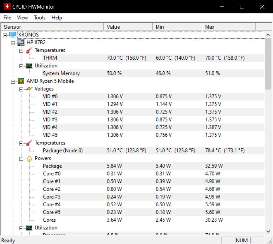Viewport: 273px width, 244px height.
Task: Select the Package power row
Action: coord(153,166)
